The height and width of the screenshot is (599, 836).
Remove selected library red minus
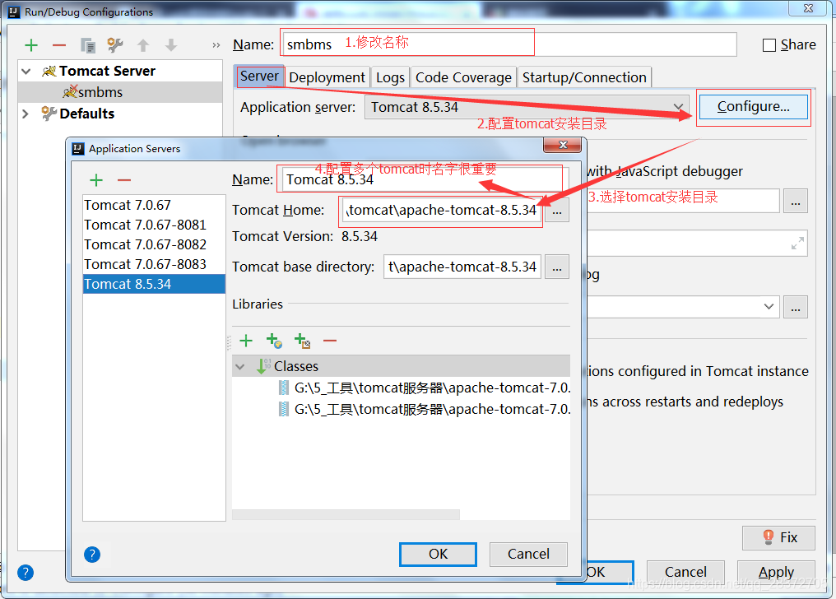(330, 341)
